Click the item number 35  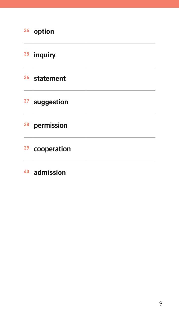(x=27, y=54)
